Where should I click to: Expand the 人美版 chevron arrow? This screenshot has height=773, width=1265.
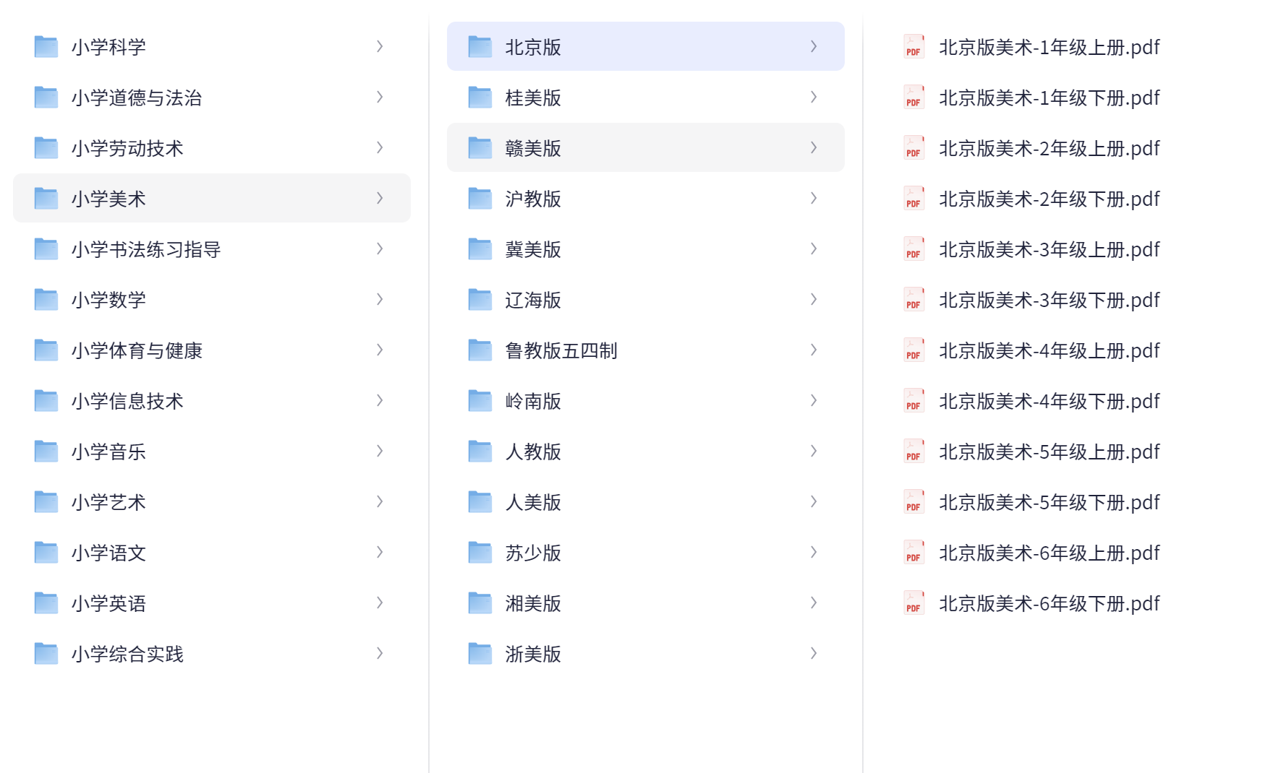coord(814,501)
